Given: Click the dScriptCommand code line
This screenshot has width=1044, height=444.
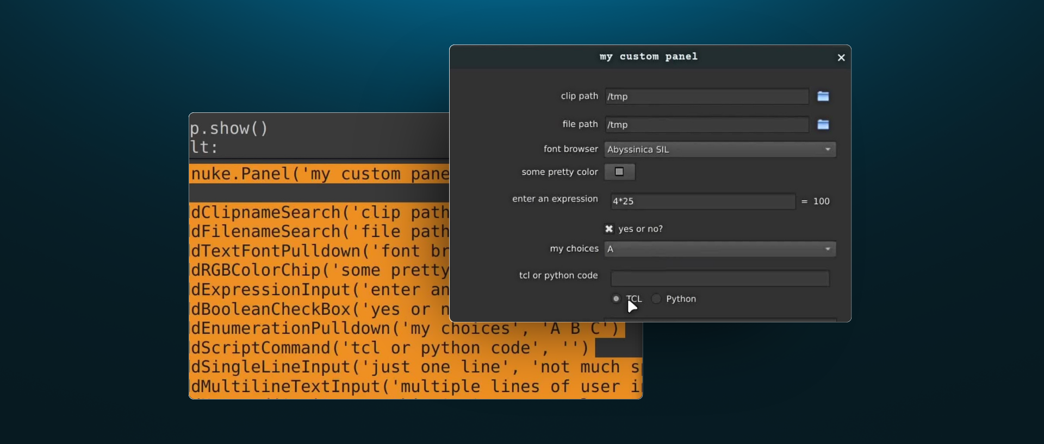Looking at the screenshot, I should click(x=391, y=348).
